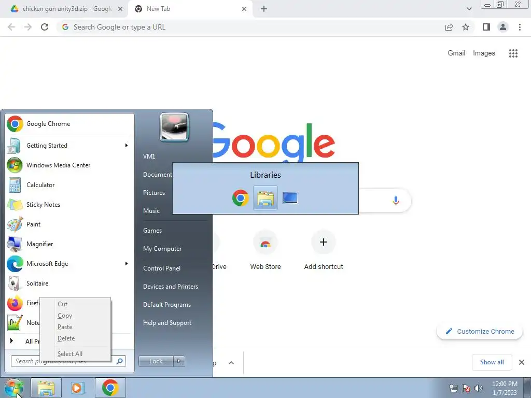The width and height of the screenshot is (531, 398).
Task: Choose Select All from context menu
Action: click(75, 353)
